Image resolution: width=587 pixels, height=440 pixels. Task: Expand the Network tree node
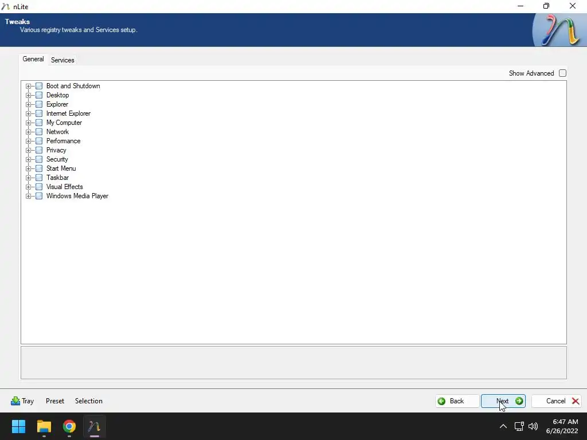(x=28, y=132)
